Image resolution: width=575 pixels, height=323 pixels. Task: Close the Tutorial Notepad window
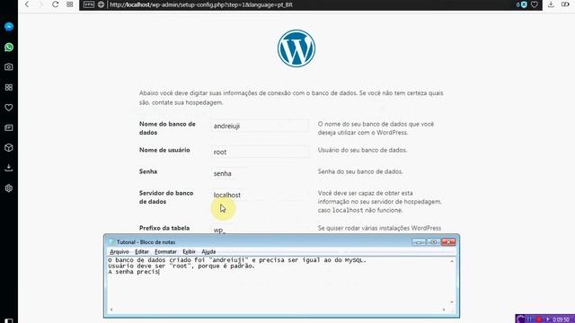tap(448, 241)
